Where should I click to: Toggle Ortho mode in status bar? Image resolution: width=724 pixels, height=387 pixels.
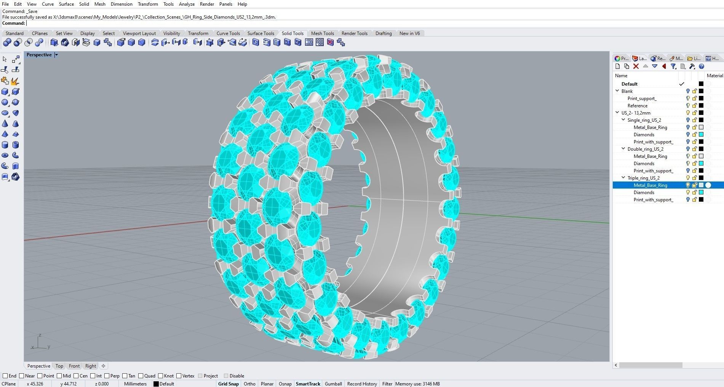(x=249, y=384)
